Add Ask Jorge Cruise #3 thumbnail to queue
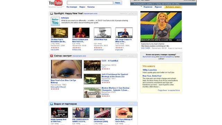The width and height of the screenshot is (222, 125). (x=117, y=36)
